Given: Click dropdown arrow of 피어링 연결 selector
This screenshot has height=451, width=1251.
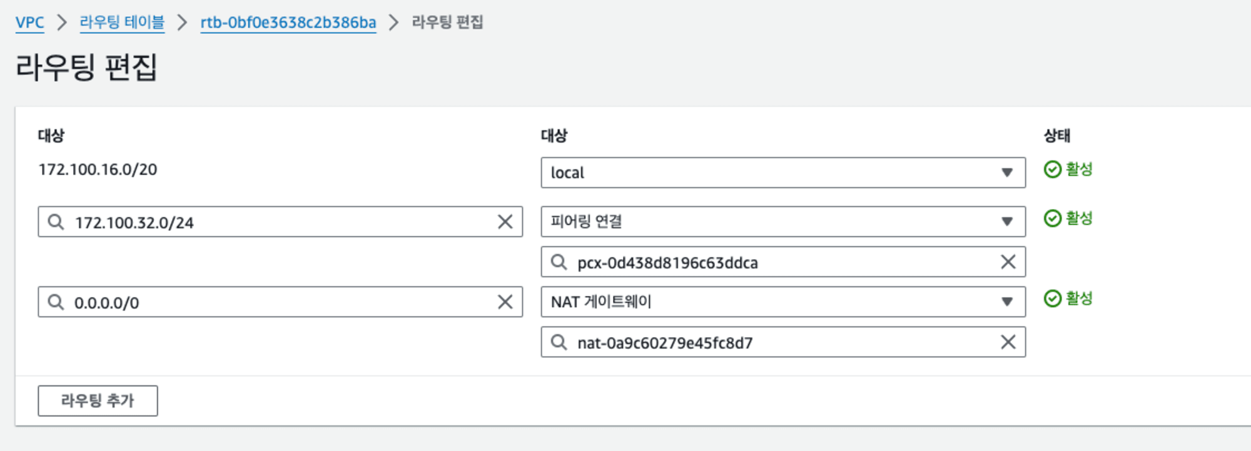Looking at the screenshot, I should 1007,221.
